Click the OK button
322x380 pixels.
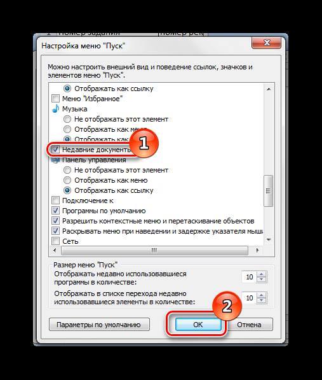tap(198, 325)
